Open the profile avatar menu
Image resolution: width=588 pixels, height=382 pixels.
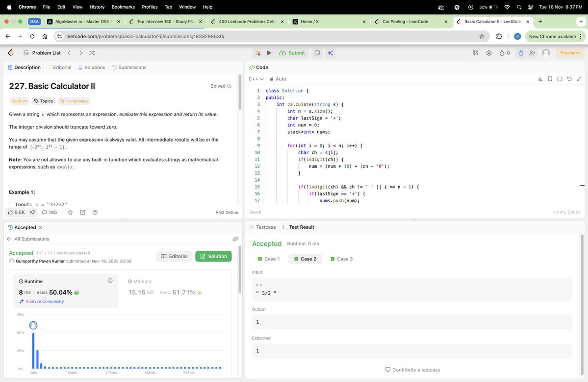546,53
